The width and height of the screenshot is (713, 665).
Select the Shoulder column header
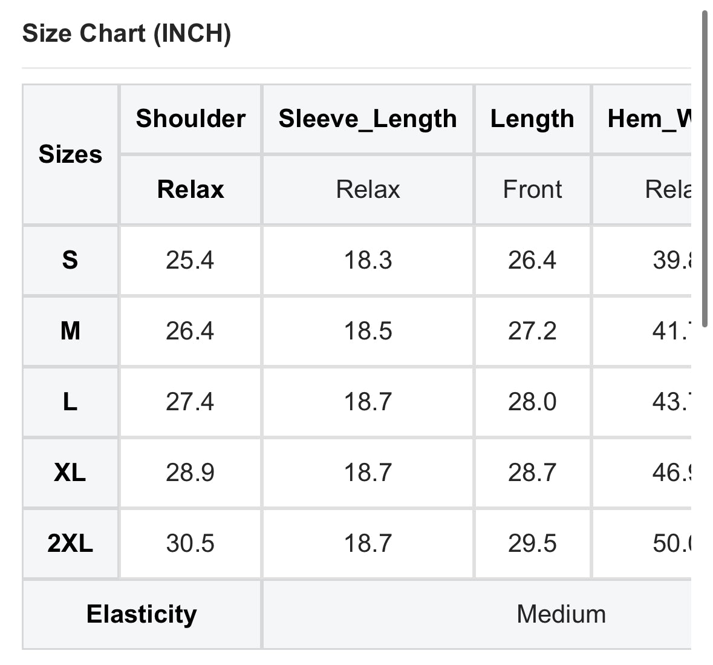[x=190, y=119]
